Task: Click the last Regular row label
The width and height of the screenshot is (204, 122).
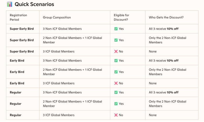Action: [16, 115]
